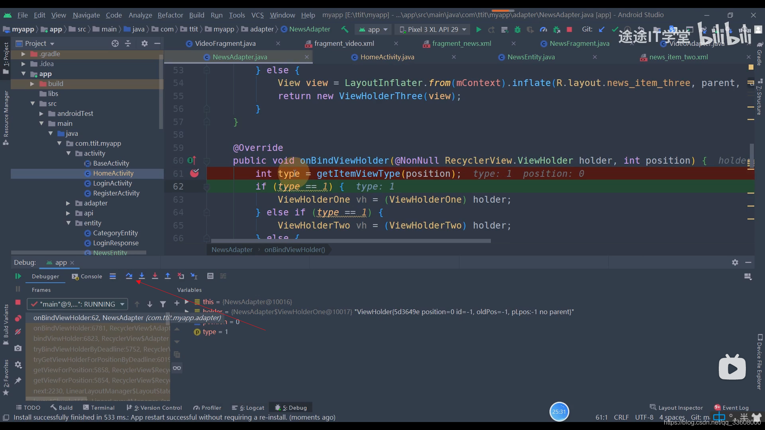Locate file target icon in Project panel

pyautogui.click(x=115, y=43)
